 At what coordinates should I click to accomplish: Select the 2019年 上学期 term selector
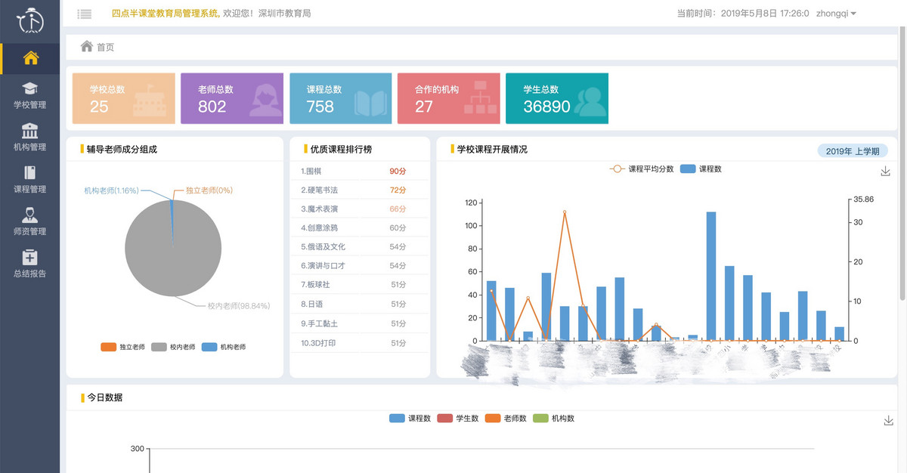tap(853, 151)
